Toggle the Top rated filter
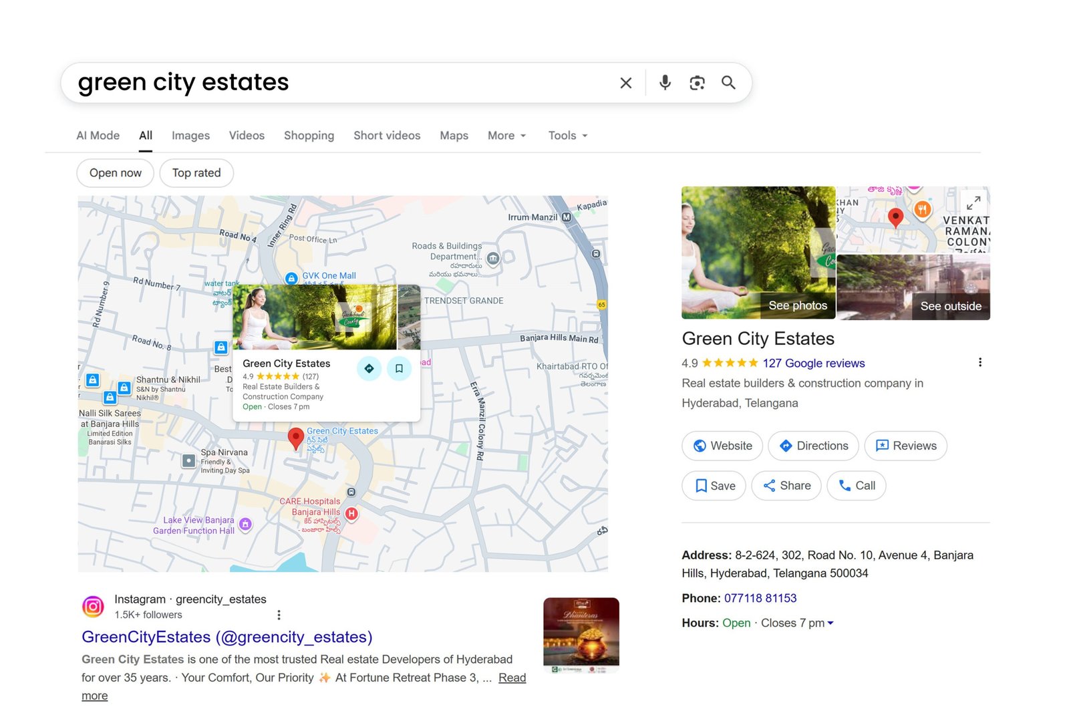The width and height of the screenshot is (1069, 713). click(x=196, y=173)
